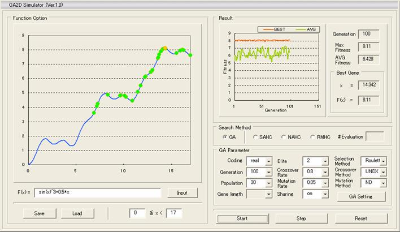Select the SAHC search method
This screenshot has width=400, height=232.
click(x=255, y=137)
